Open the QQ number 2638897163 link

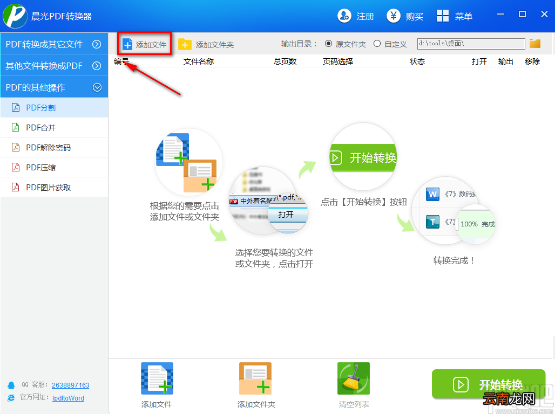coord(70,385)
